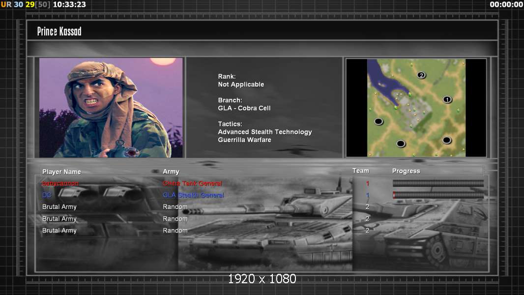Click the Prince Kassad general portrait

coord(111,108)
